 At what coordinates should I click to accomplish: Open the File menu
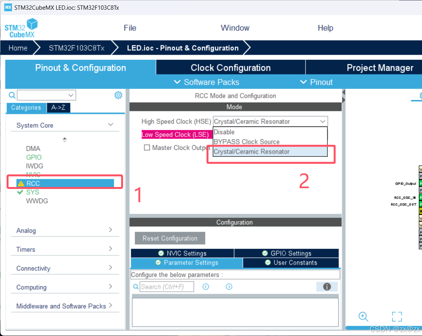point(130,28)
